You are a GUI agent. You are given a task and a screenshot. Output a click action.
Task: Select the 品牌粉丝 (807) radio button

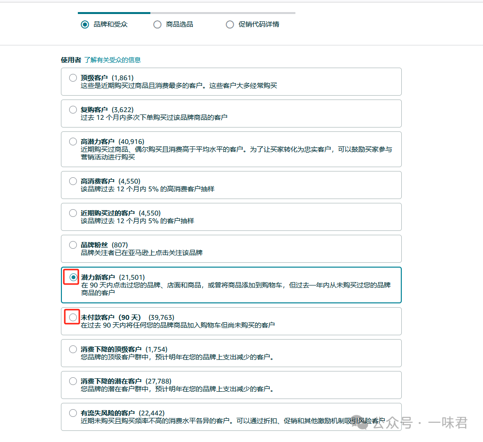click(73, 244)
